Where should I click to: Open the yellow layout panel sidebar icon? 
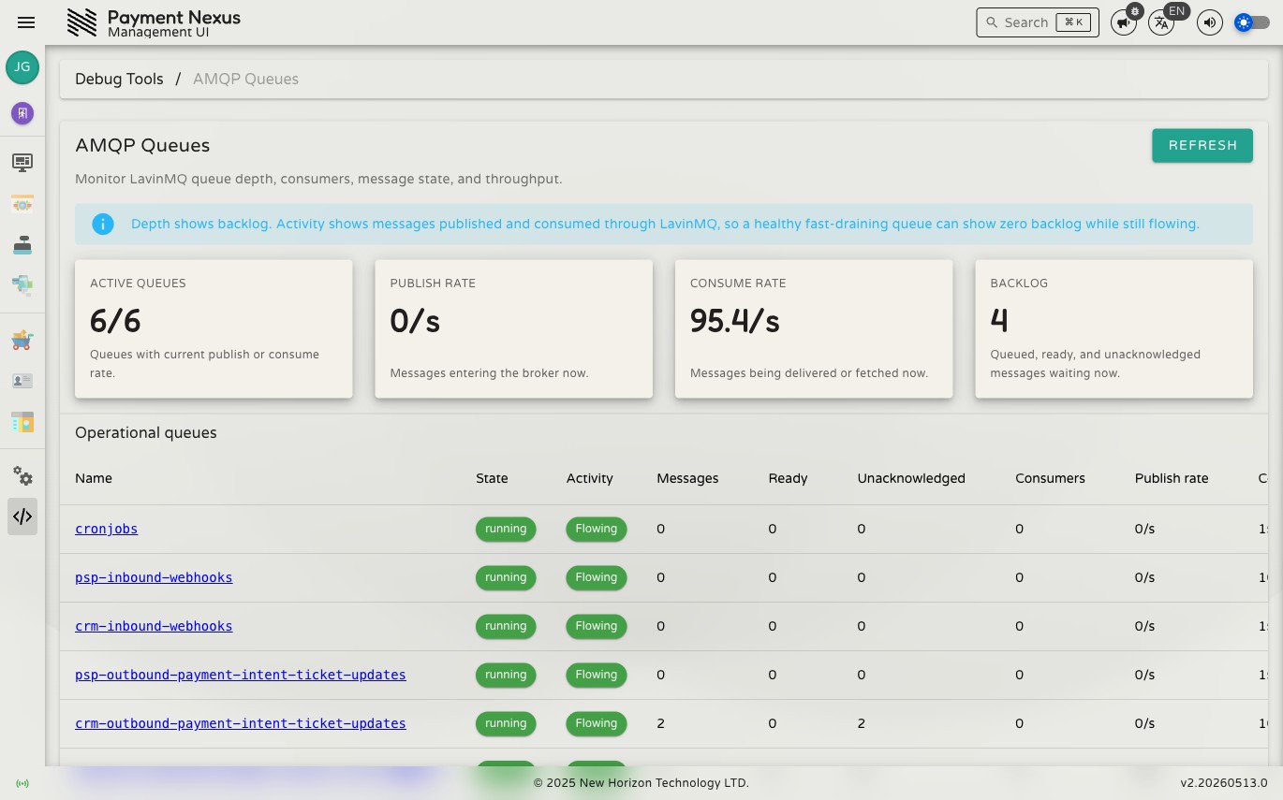22,422
